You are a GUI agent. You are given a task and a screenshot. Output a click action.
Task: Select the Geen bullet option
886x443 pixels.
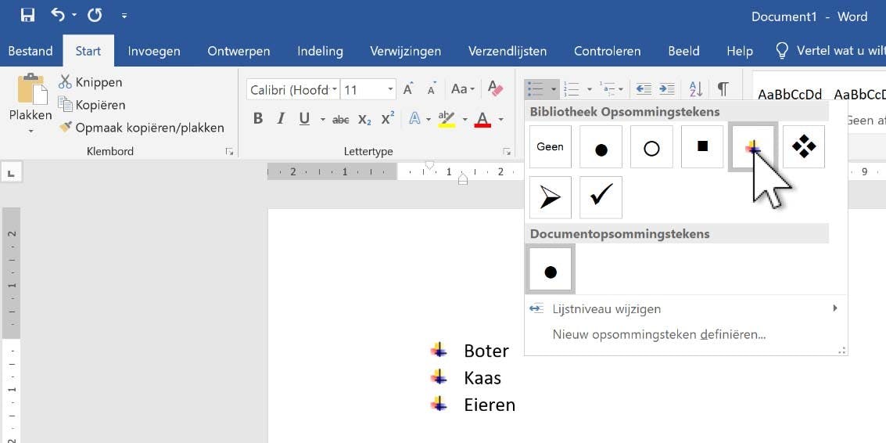pos(550,146)
